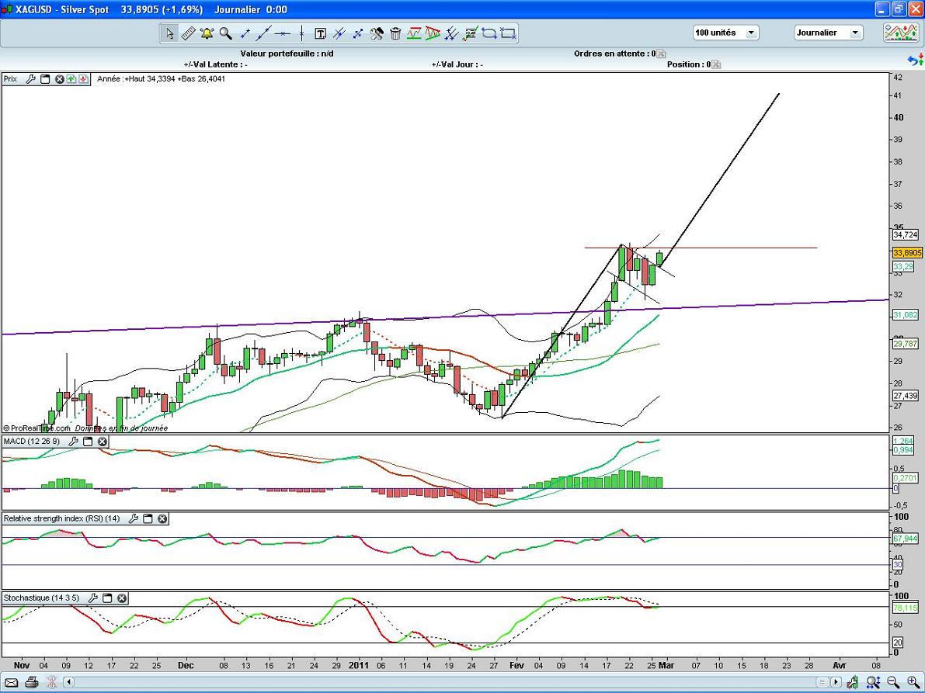Open the chart indicators button top right

[902, 33]
